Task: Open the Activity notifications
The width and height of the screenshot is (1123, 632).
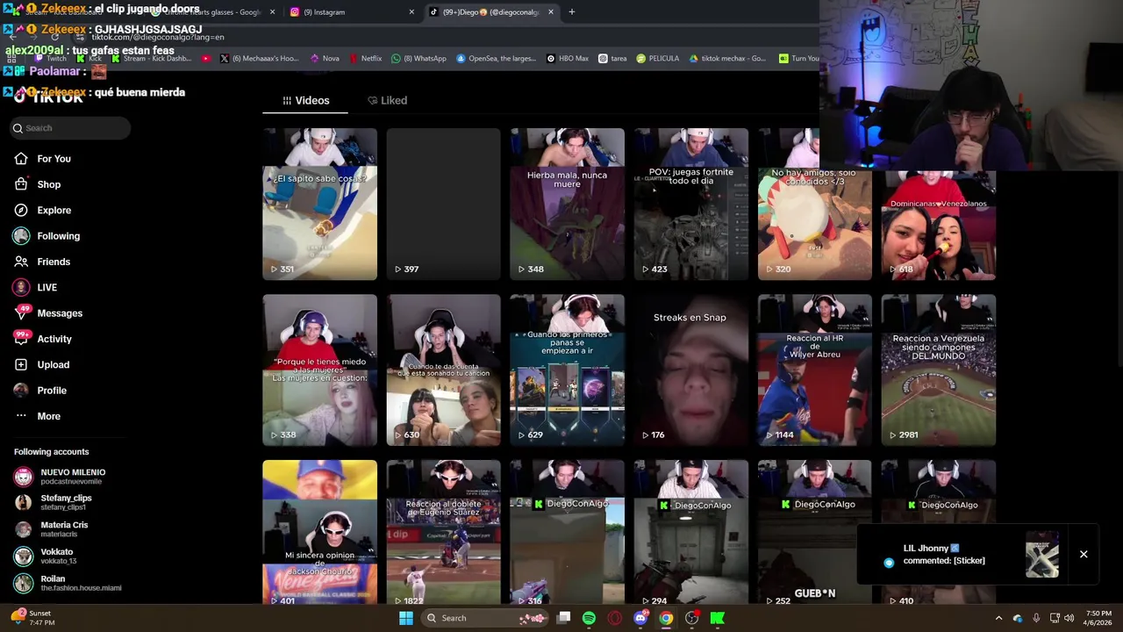Action: click(x=43, y=339)
